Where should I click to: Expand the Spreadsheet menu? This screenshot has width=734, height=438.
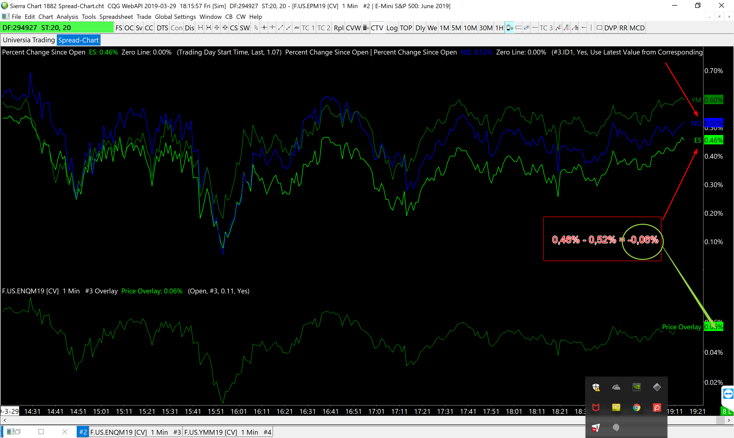pos(116,17)
